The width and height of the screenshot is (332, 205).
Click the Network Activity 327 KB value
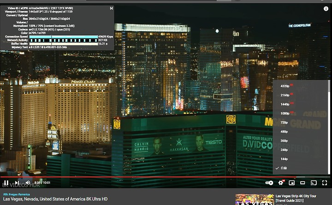(103, 40)
